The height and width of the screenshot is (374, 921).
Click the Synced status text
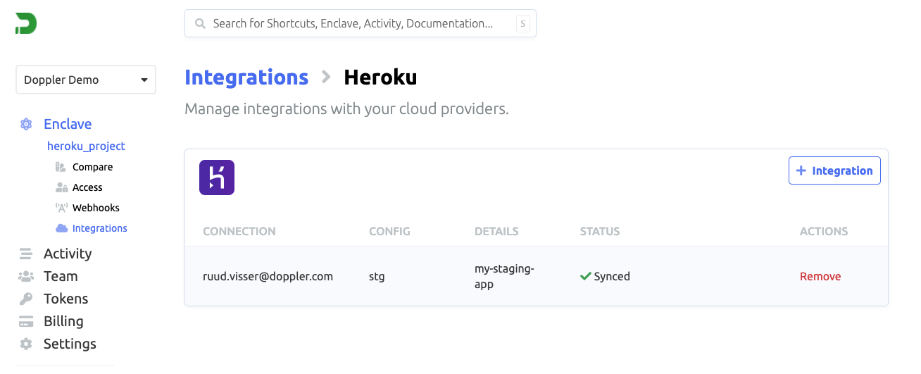pyautogui.click(x=612, y=276)
